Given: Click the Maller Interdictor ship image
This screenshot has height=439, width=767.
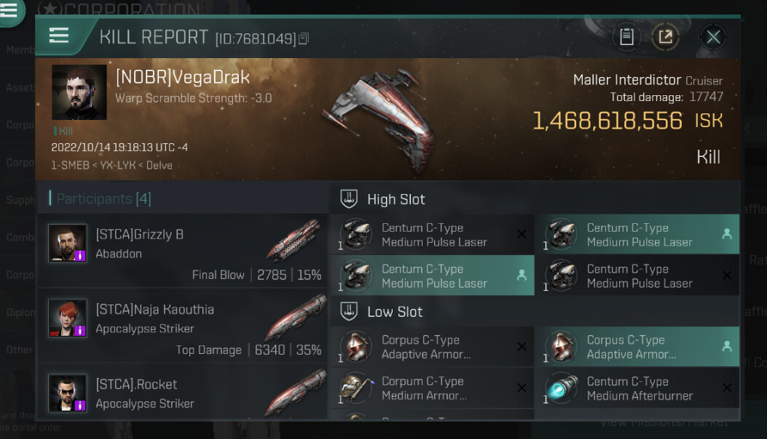Looking at the screenshot, I should [379, 120].
